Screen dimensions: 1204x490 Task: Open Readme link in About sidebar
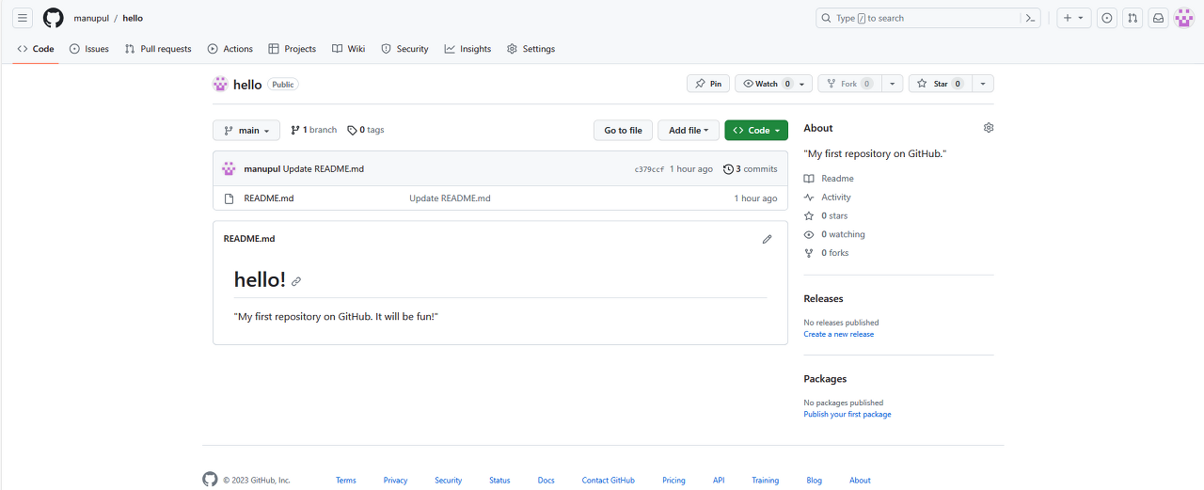click(x=829, y=179)
